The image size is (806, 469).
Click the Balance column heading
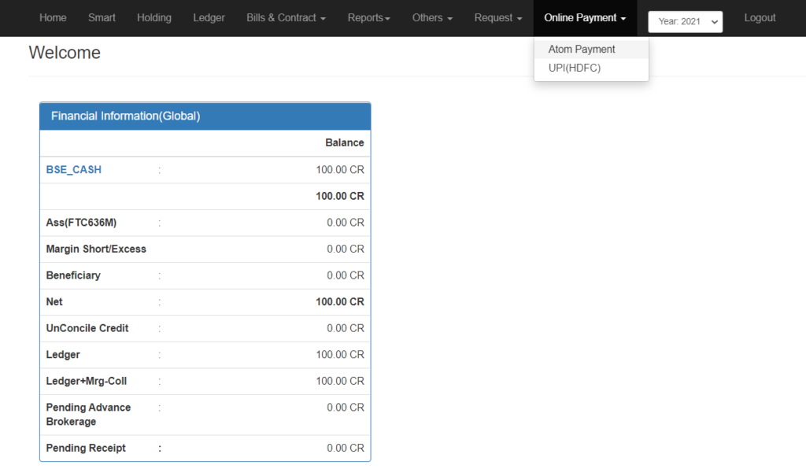point(345,142)
